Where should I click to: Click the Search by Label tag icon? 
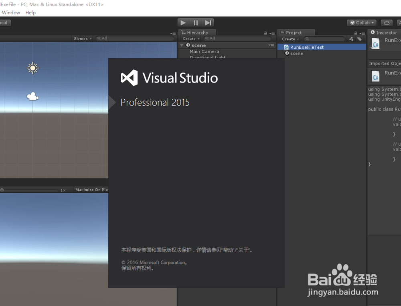360,39
